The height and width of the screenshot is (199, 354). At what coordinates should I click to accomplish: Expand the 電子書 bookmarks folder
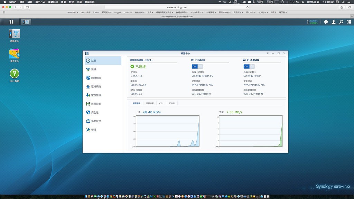click(x=283, y=12)
